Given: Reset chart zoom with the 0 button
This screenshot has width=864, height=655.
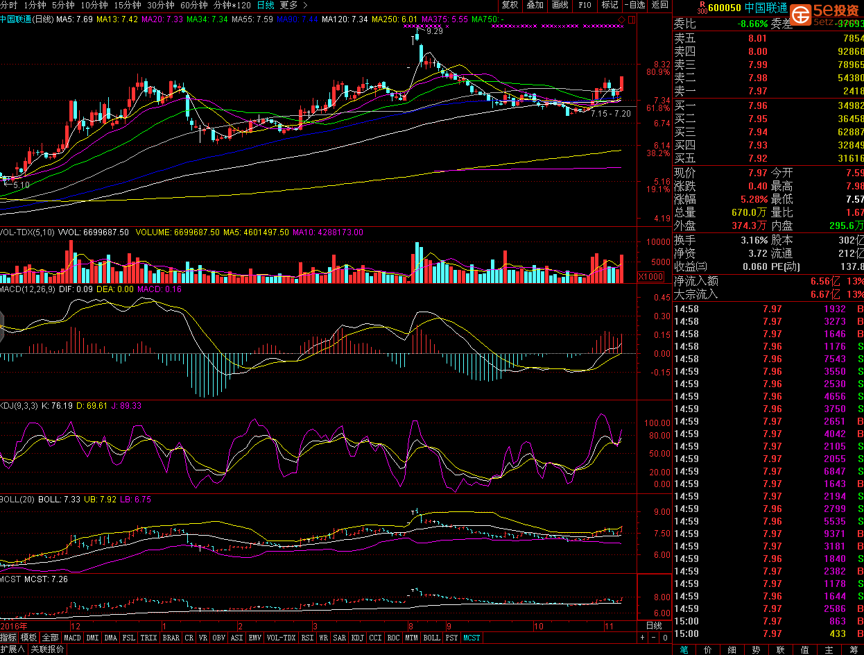Looking at the screenshot, I should [664, 638].
